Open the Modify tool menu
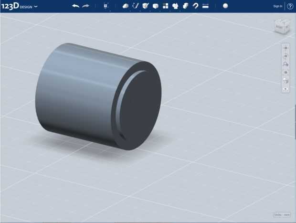The width and height of the screenshot is (296, 223). (x=155, y=6)
